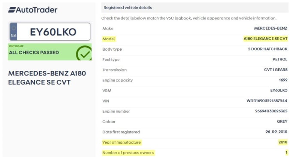Image resolution: width=292 pixels, height=157 pixels.
Task: Click the ALL CHECKS PASSED outcome banner
Action: click(x=50, y=52)
